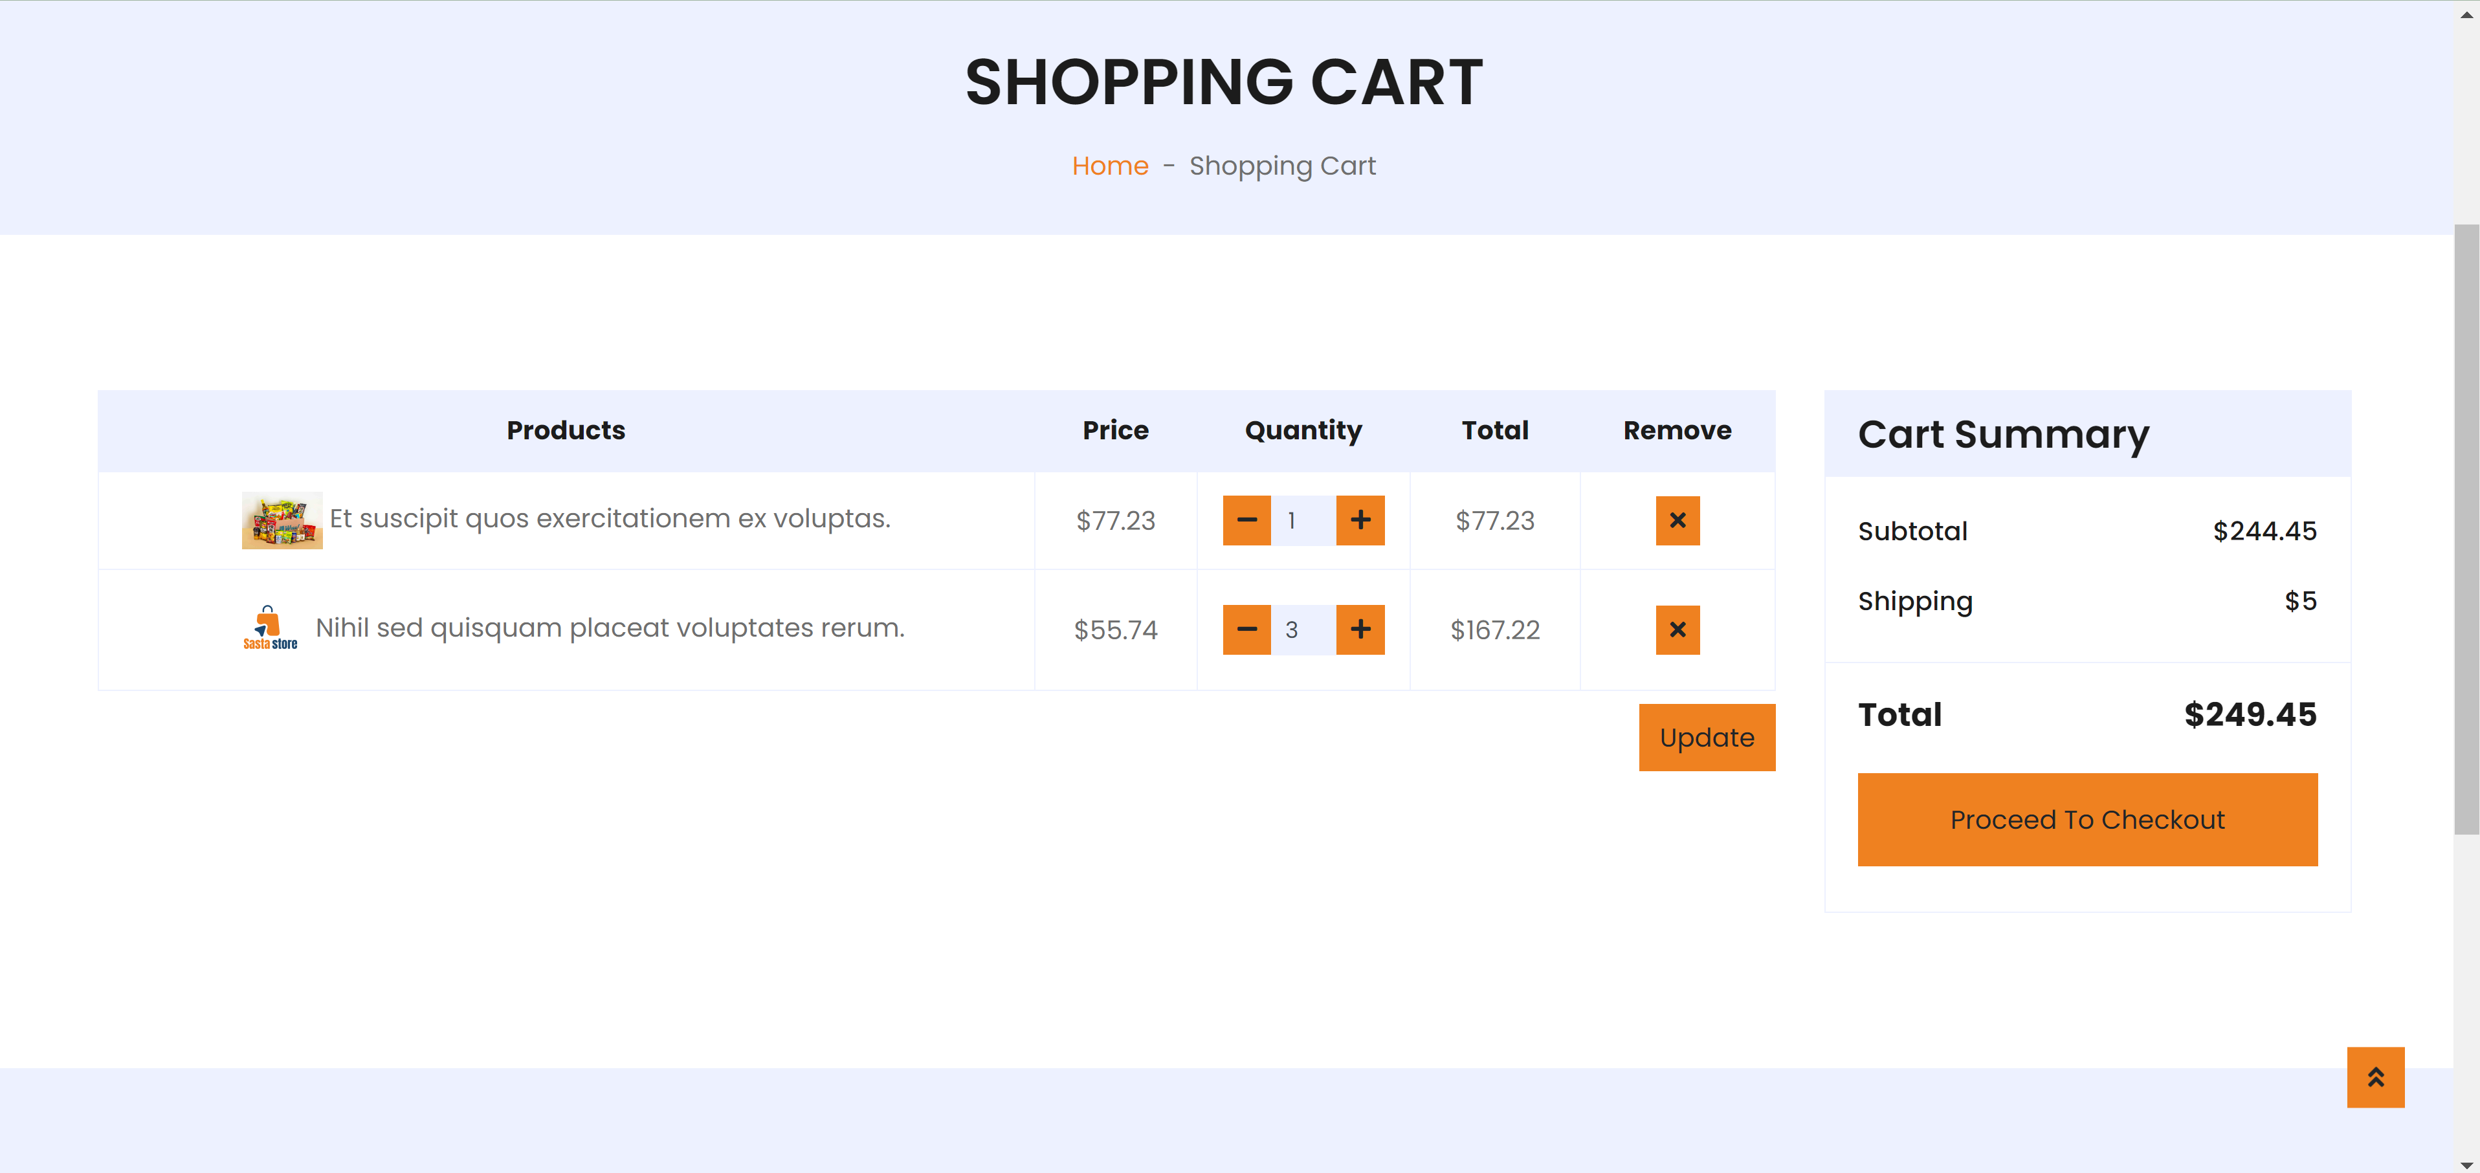Click the SHOPPING CART page title

pos(1224,82)
